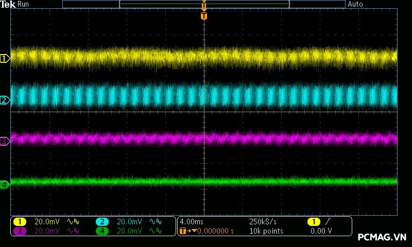Click the yellow channel 1 badge
The height and width of the screenshot is (247, 412).
pyautogui.click(x=20, y=222)
